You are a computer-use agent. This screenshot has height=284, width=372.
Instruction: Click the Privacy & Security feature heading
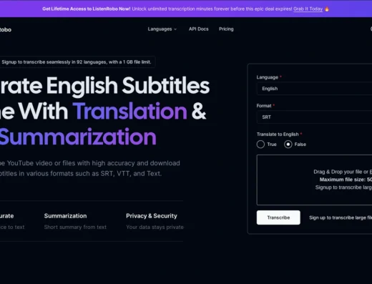pyautogui.click(x=152, y=216)
